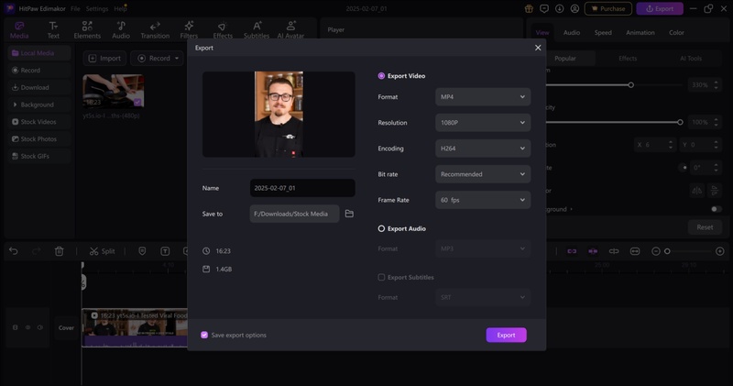
Task: Open the Frame Rate 60 fps dropdown
Action: tap(482, 199)
